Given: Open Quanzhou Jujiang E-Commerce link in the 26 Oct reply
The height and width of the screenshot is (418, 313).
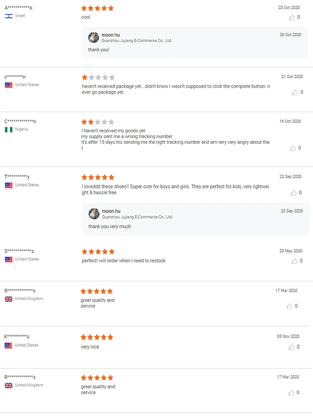Looking at the screenshot, I should click(x=136, y=41).
